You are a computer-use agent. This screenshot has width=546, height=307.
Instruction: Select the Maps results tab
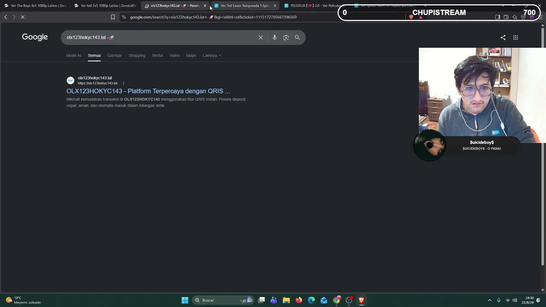tap(191, 55)
